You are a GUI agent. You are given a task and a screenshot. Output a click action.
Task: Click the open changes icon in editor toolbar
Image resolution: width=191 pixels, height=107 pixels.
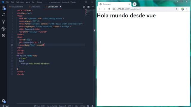point(84,7)
